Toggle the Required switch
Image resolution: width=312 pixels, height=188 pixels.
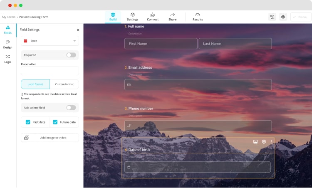71,55
